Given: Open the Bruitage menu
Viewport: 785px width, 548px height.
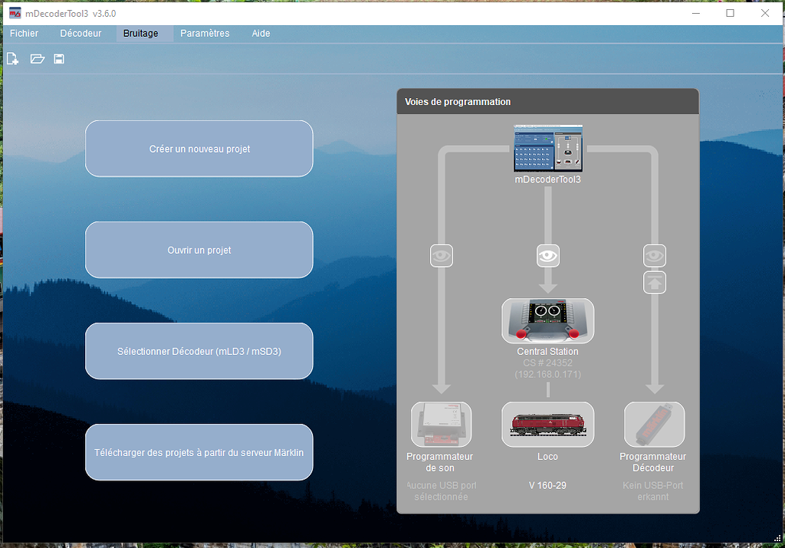Looking at the screenshot, I should pos(141,34).
